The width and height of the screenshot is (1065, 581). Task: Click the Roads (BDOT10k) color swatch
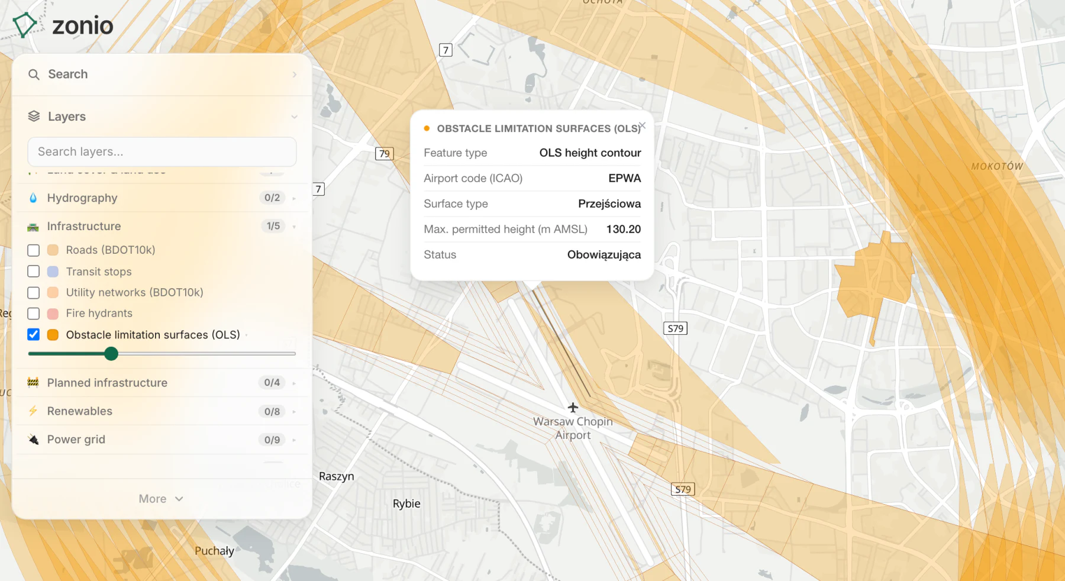(x=53, y=250)
